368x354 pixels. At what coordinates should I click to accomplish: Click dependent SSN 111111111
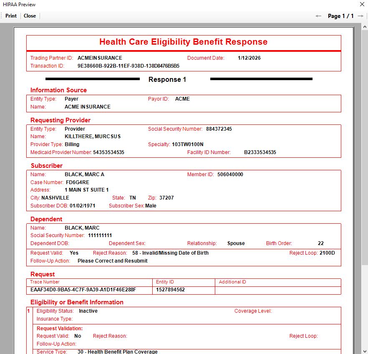tap(100, 235)
